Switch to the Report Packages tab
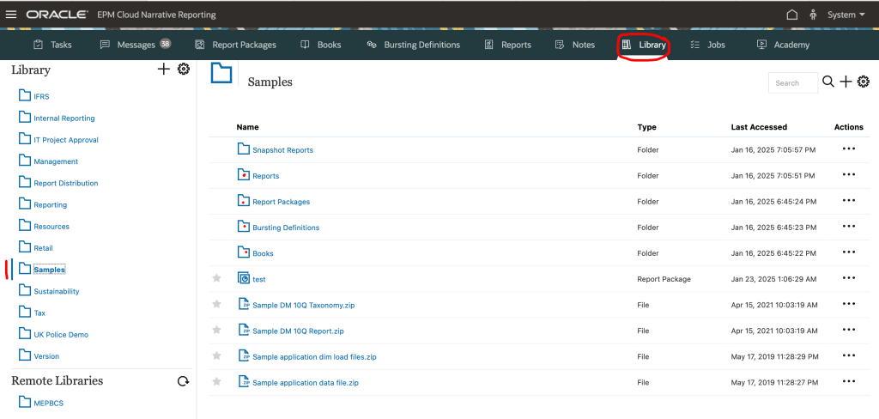 pos(236,45)
